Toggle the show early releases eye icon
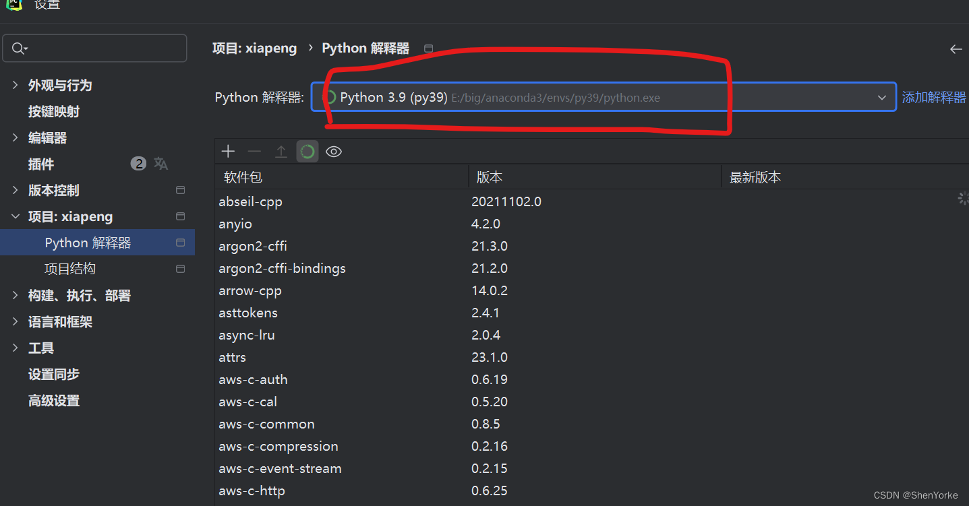The image size is (969, 506). 334,152
